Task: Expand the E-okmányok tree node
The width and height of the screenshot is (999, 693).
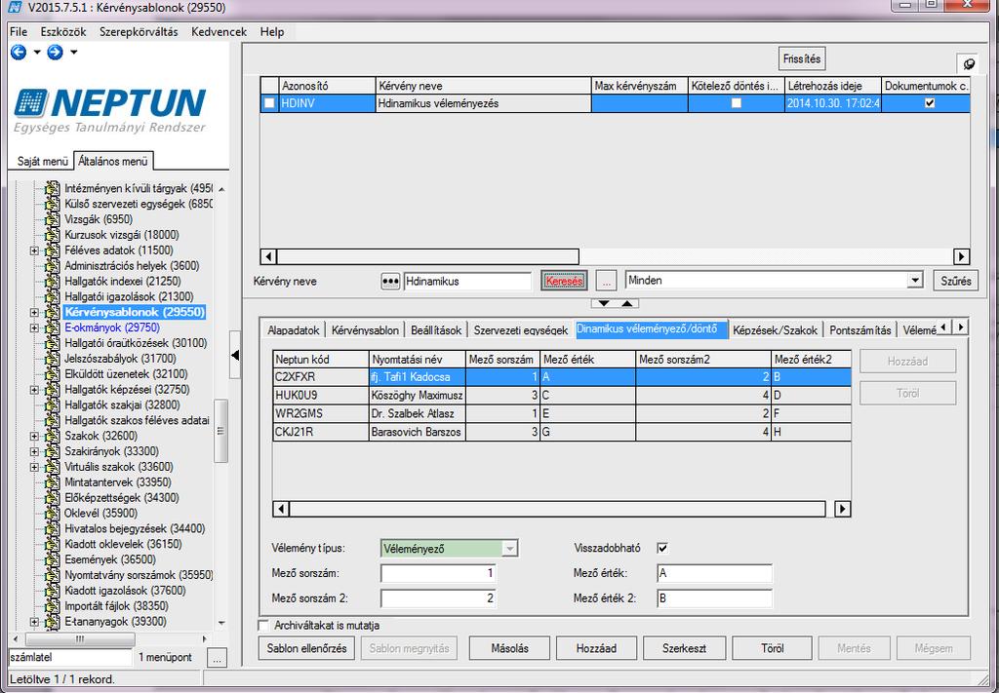Action: click(34, 327)
